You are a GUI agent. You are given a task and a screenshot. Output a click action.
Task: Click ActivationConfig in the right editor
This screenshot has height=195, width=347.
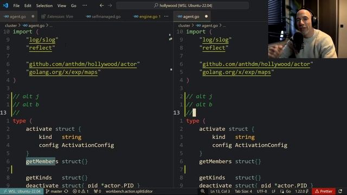261,145
